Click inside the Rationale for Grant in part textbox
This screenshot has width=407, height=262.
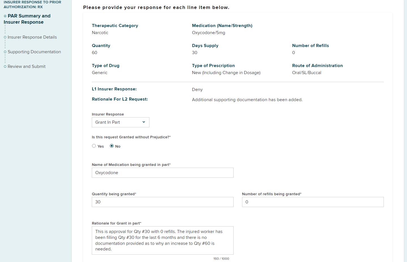163,240
